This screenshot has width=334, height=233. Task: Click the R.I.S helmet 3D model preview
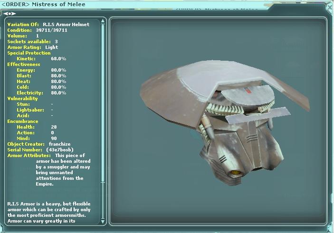(224, 122)
